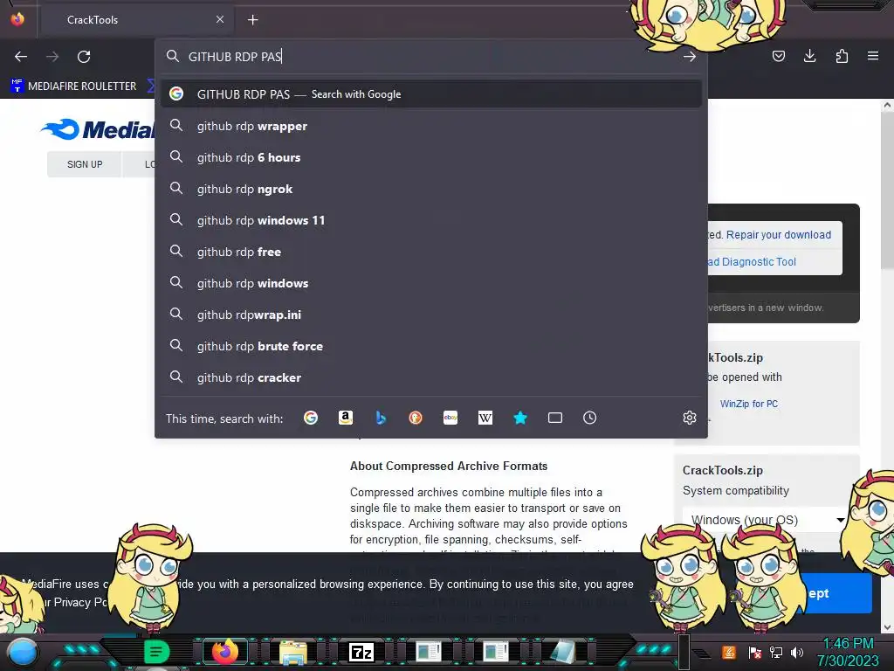Image resolution: width=894 pixels, height=671 pixels.
Task: Click the network tray icon
Action: coord(776,652)
